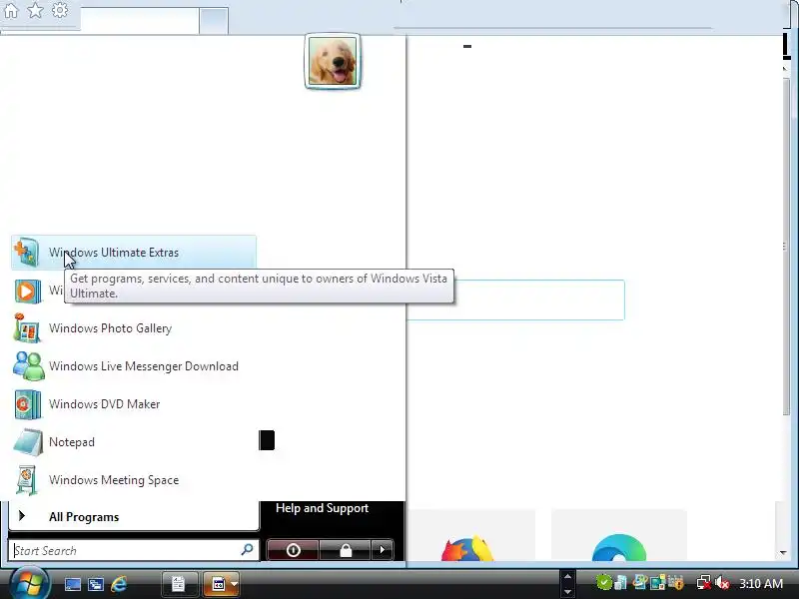
Task: Click Switch Between Windows in Quick Launch
Action: pos(96,584)
